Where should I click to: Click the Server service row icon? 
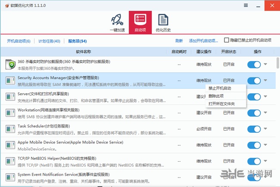(10, 97)
